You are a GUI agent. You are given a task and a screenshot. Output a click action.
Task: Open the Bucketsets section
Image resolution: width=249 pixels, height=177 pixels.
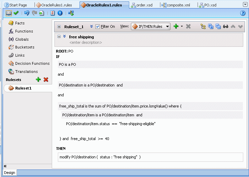(x=24, y=47)
